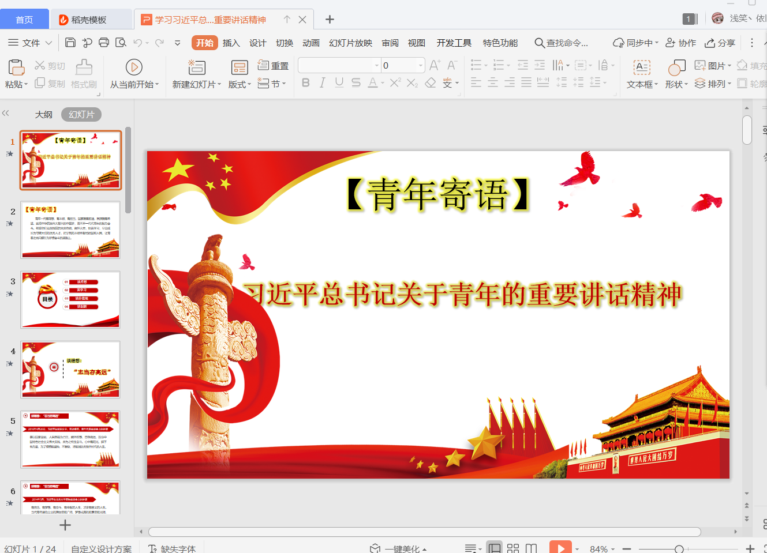Click the Print icon in quick toolbar
This screenshot has height=553, width=767.
pos(104,43)
